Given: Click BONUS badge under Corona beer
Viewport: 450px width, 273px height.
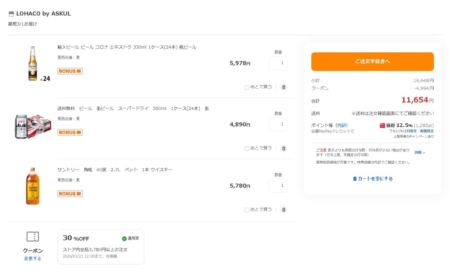Looking at the screenshot, I should [x=70, y=71].
